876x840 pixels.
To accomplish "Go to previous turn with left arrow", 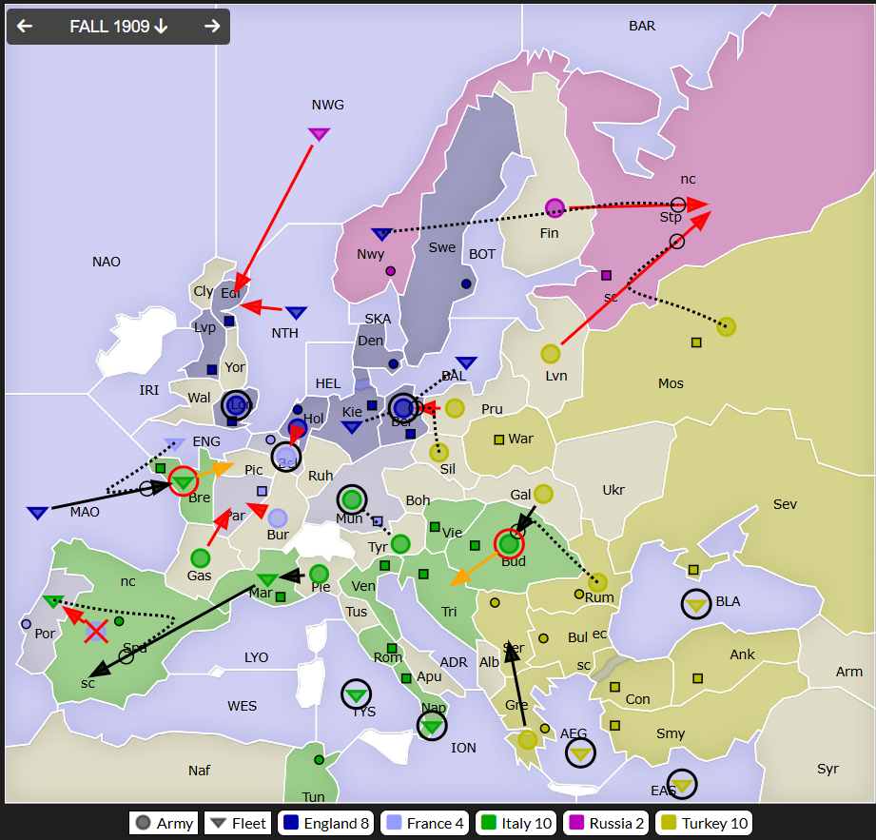I will [x=25, y=27].
